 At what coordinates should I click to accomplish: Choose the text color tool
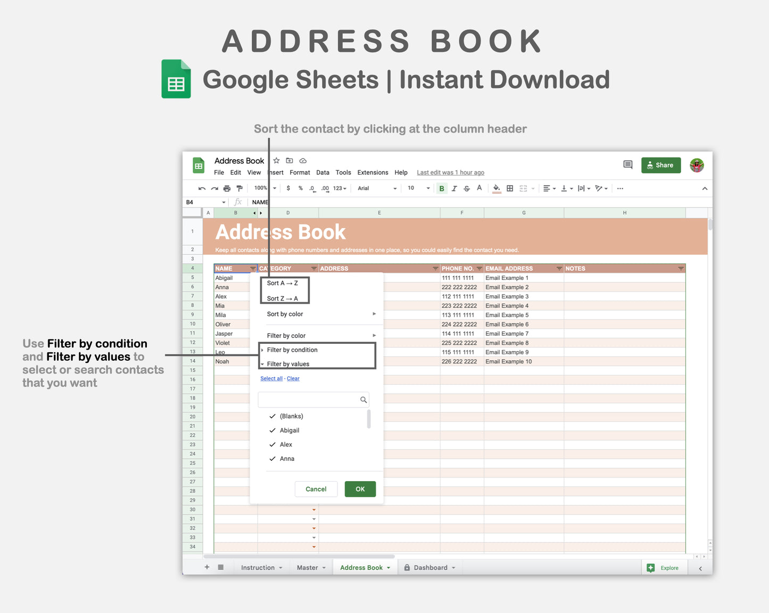[479, 188]
